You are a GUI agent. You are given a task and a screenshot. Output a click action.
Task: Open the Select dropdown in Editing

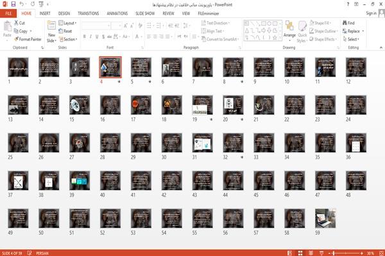point(351,39)
